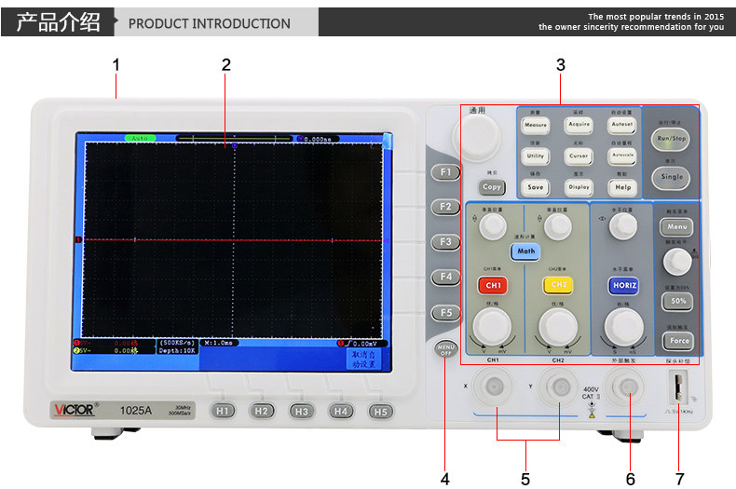The image size is (736, 489).
Task: Tap the Single acquisition button
Action: pyautogui.click(x=671, y=177)
